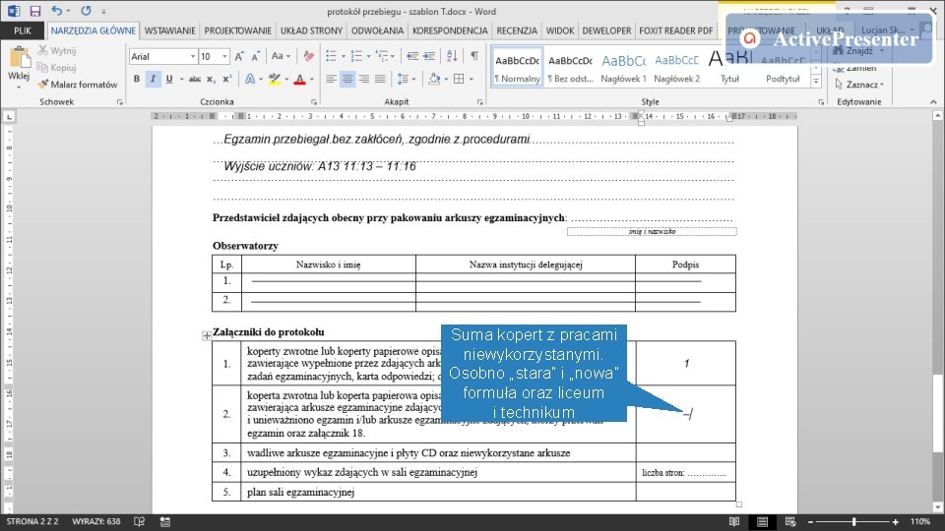Click the macro recording icon in status bar
Image resolution: width=945 pixels, height=531 pixels.
[165, 521]
